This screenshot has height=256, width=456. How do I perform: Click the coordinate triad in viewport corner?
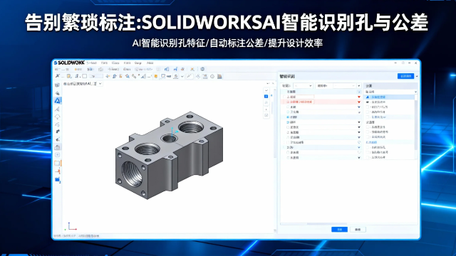click(71, 226)
